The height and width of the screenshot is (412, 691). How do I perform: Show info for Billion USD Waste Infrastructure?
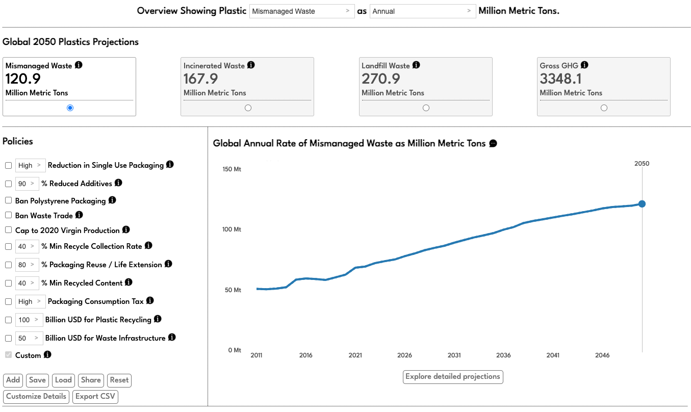tap(172, 338)
